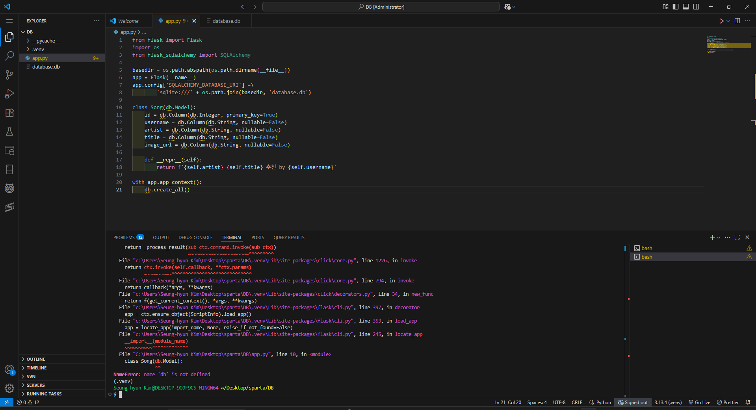Create a new terminal with plus icon

(x=712, y=237)
